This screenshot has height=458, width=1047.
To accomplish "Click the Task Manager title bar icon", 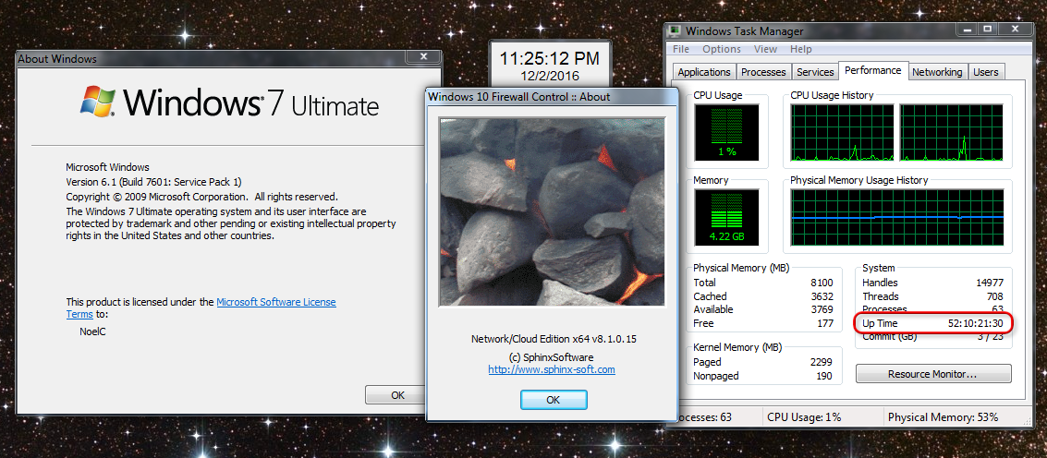I will (x=676, y=30).
